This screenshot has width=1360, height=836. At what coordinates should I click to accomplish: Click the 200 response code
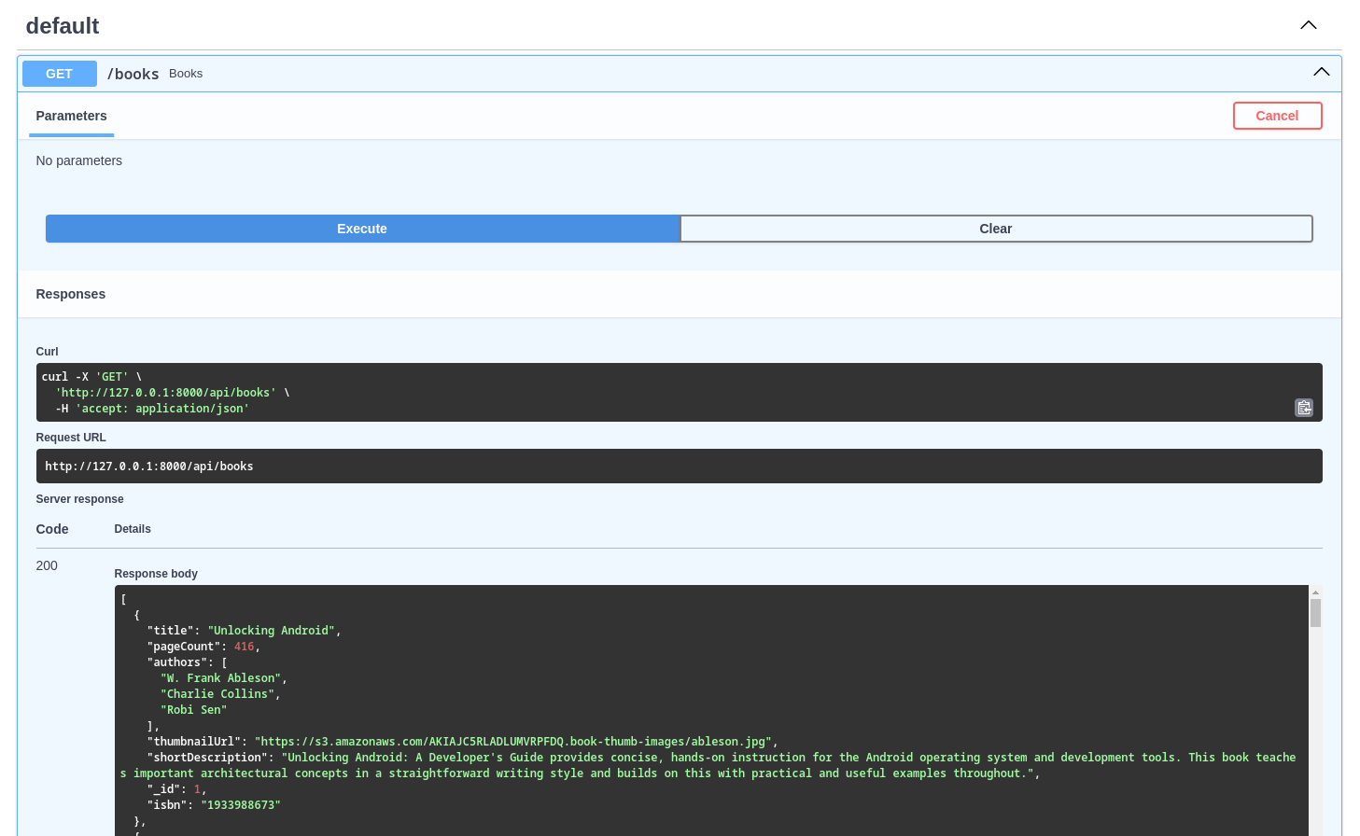(47, 565)
